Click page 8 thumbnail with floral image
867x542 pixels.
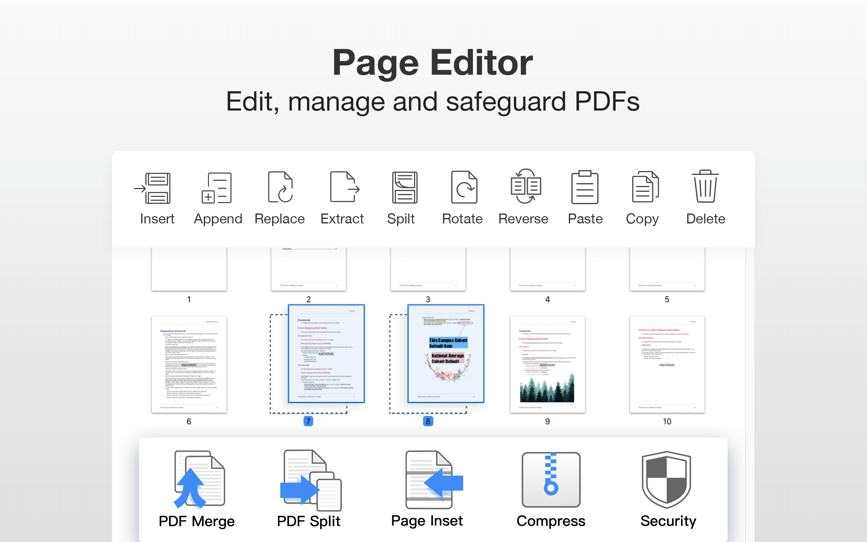(446, 354)
